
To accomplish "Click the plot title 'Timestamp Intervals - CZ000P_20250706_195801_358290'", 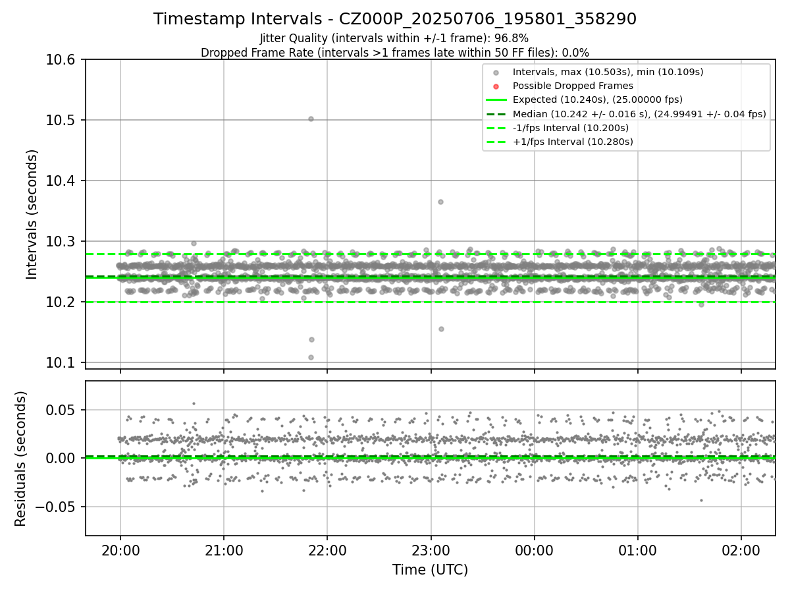I will (x=395, y=19).
